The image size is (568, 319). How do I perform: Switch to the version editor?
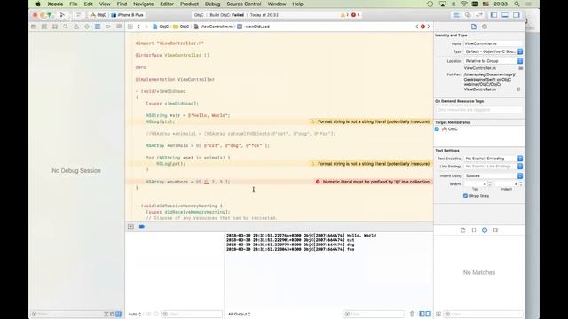(479, 15)
